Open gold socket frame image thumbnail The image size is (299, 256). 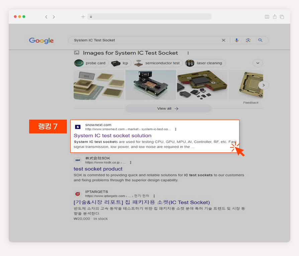tap(246, 85)
